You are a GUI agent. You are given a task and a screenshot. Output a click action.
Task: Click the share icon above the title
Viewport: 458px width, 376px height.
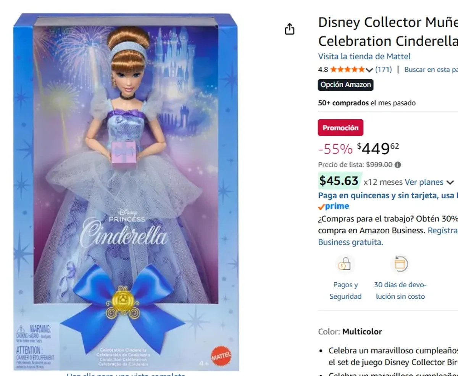point(290,29)
